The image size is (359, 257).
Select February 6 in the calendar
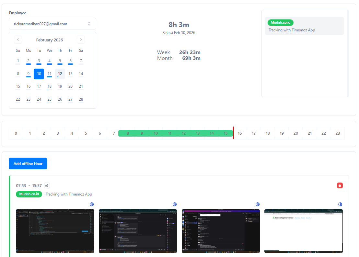point(71,61)
